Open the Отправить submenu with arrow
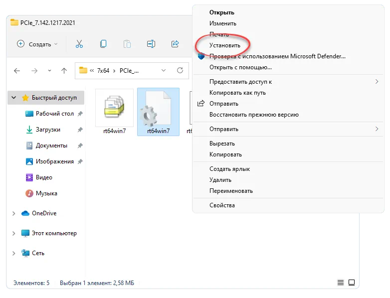390x298 pixels. coord(288,129)
